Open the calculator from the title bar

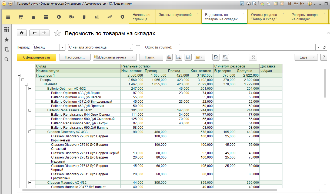pyautogui.click(x=276, y=4)
